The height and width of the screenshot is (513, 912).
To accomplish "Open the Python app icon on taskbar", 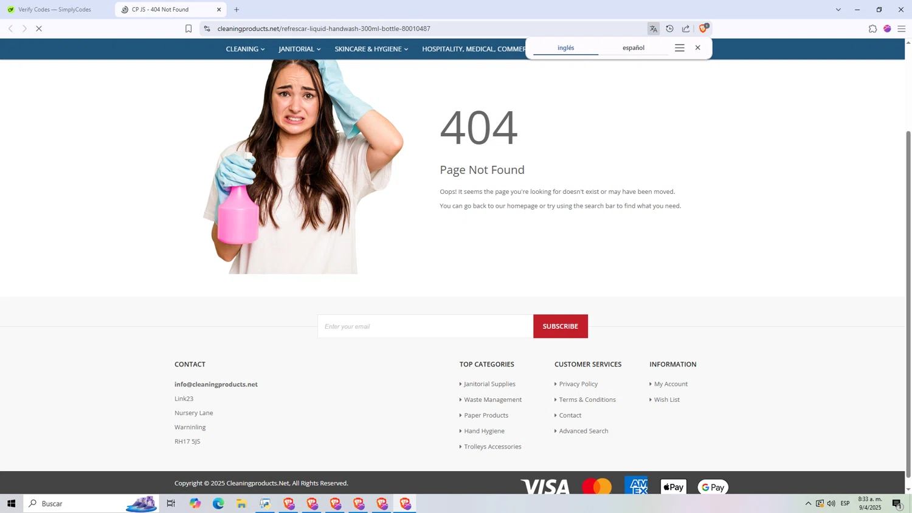I will click(x=265, y=503).
